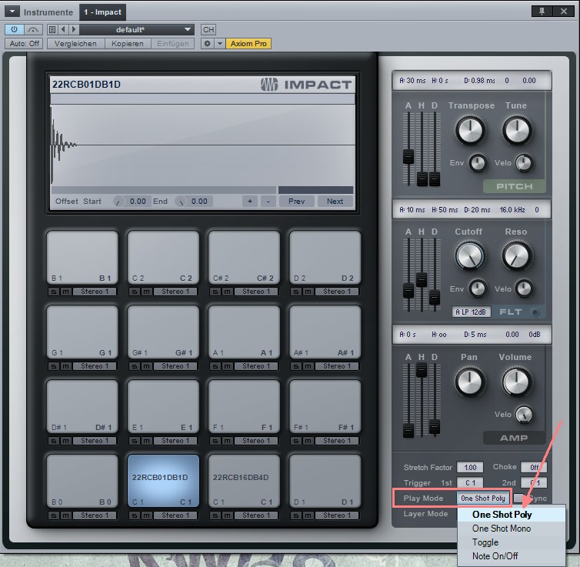Click the Pitch envelope A slider

pyautogui.click(x=408, y=156)
